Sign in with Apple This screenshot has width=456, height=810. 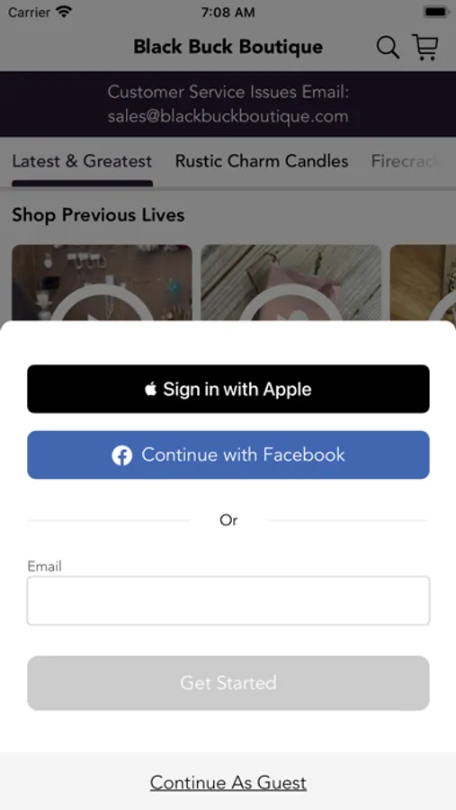pyautogui.click(x=228, y=389)
